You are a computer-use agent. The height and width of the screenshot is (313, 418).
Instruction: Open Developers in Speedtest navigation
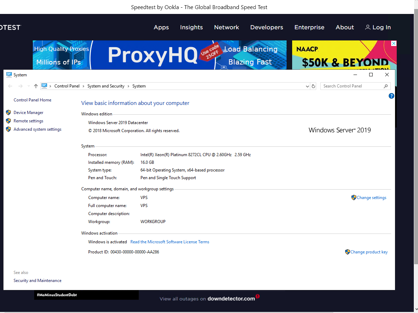(267, 27)
